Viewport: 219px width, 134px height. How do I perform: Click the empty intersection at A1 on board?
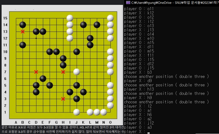pyautogui.click(x=16, y=112)
